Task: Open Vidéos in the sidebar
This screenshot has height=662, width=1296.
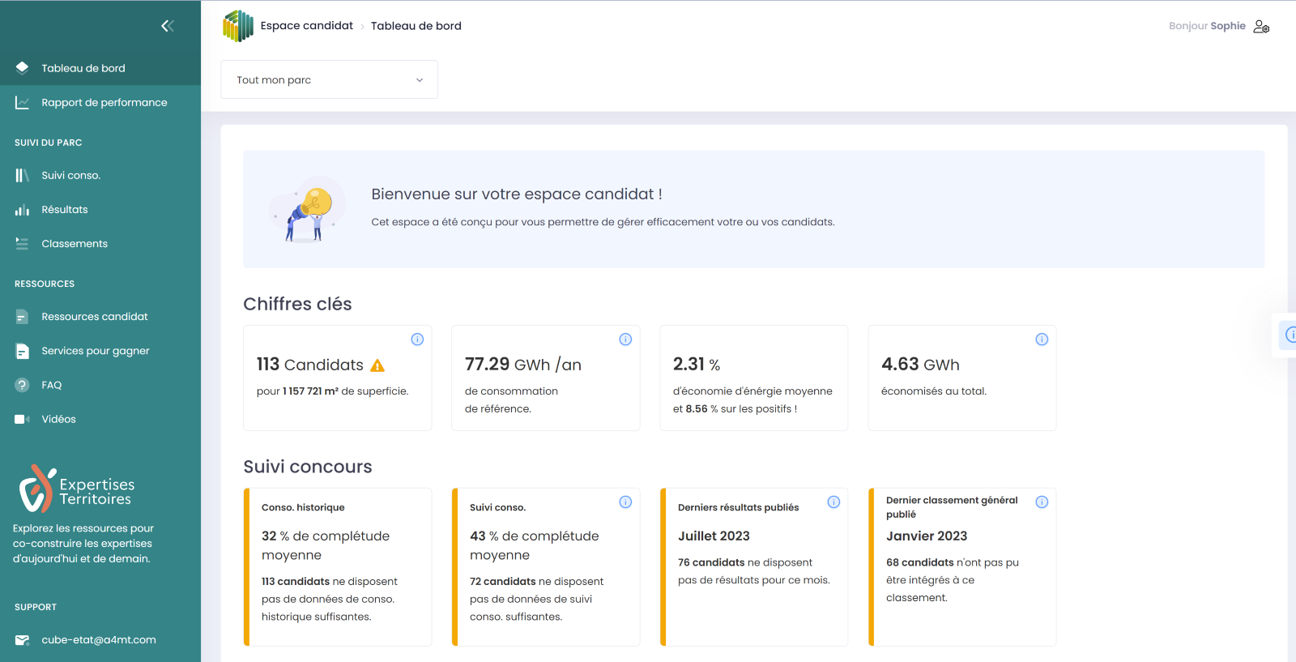Action: (x=100, y=419)
